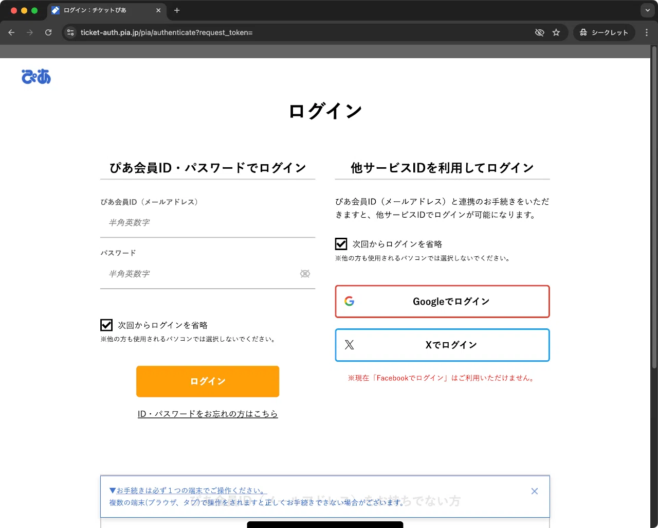Toggle password visibility eye icon
This screenshot has height=528, width=658.
point(305,274)
